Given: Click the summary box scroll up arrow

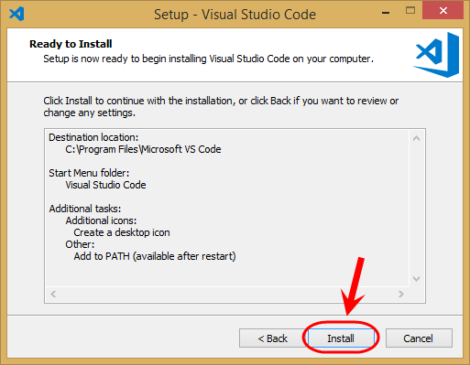Looking at the screenshot, I should click(x=416, y=138).
